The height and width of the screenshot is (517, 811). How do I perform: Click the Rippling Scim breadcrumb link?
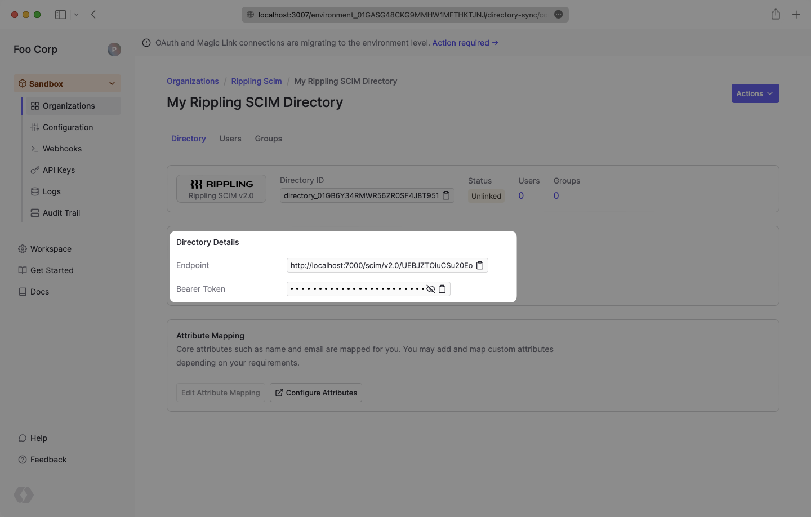click(256, 81)
